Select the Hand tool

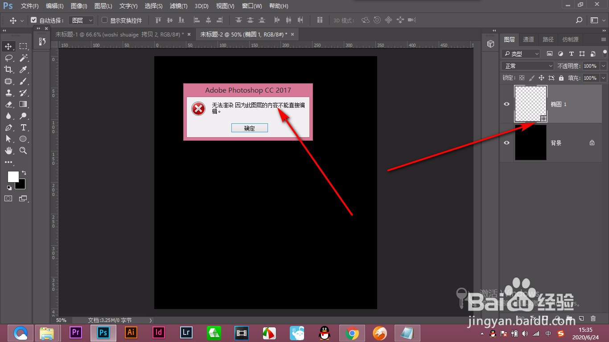[x=8, y=151]
